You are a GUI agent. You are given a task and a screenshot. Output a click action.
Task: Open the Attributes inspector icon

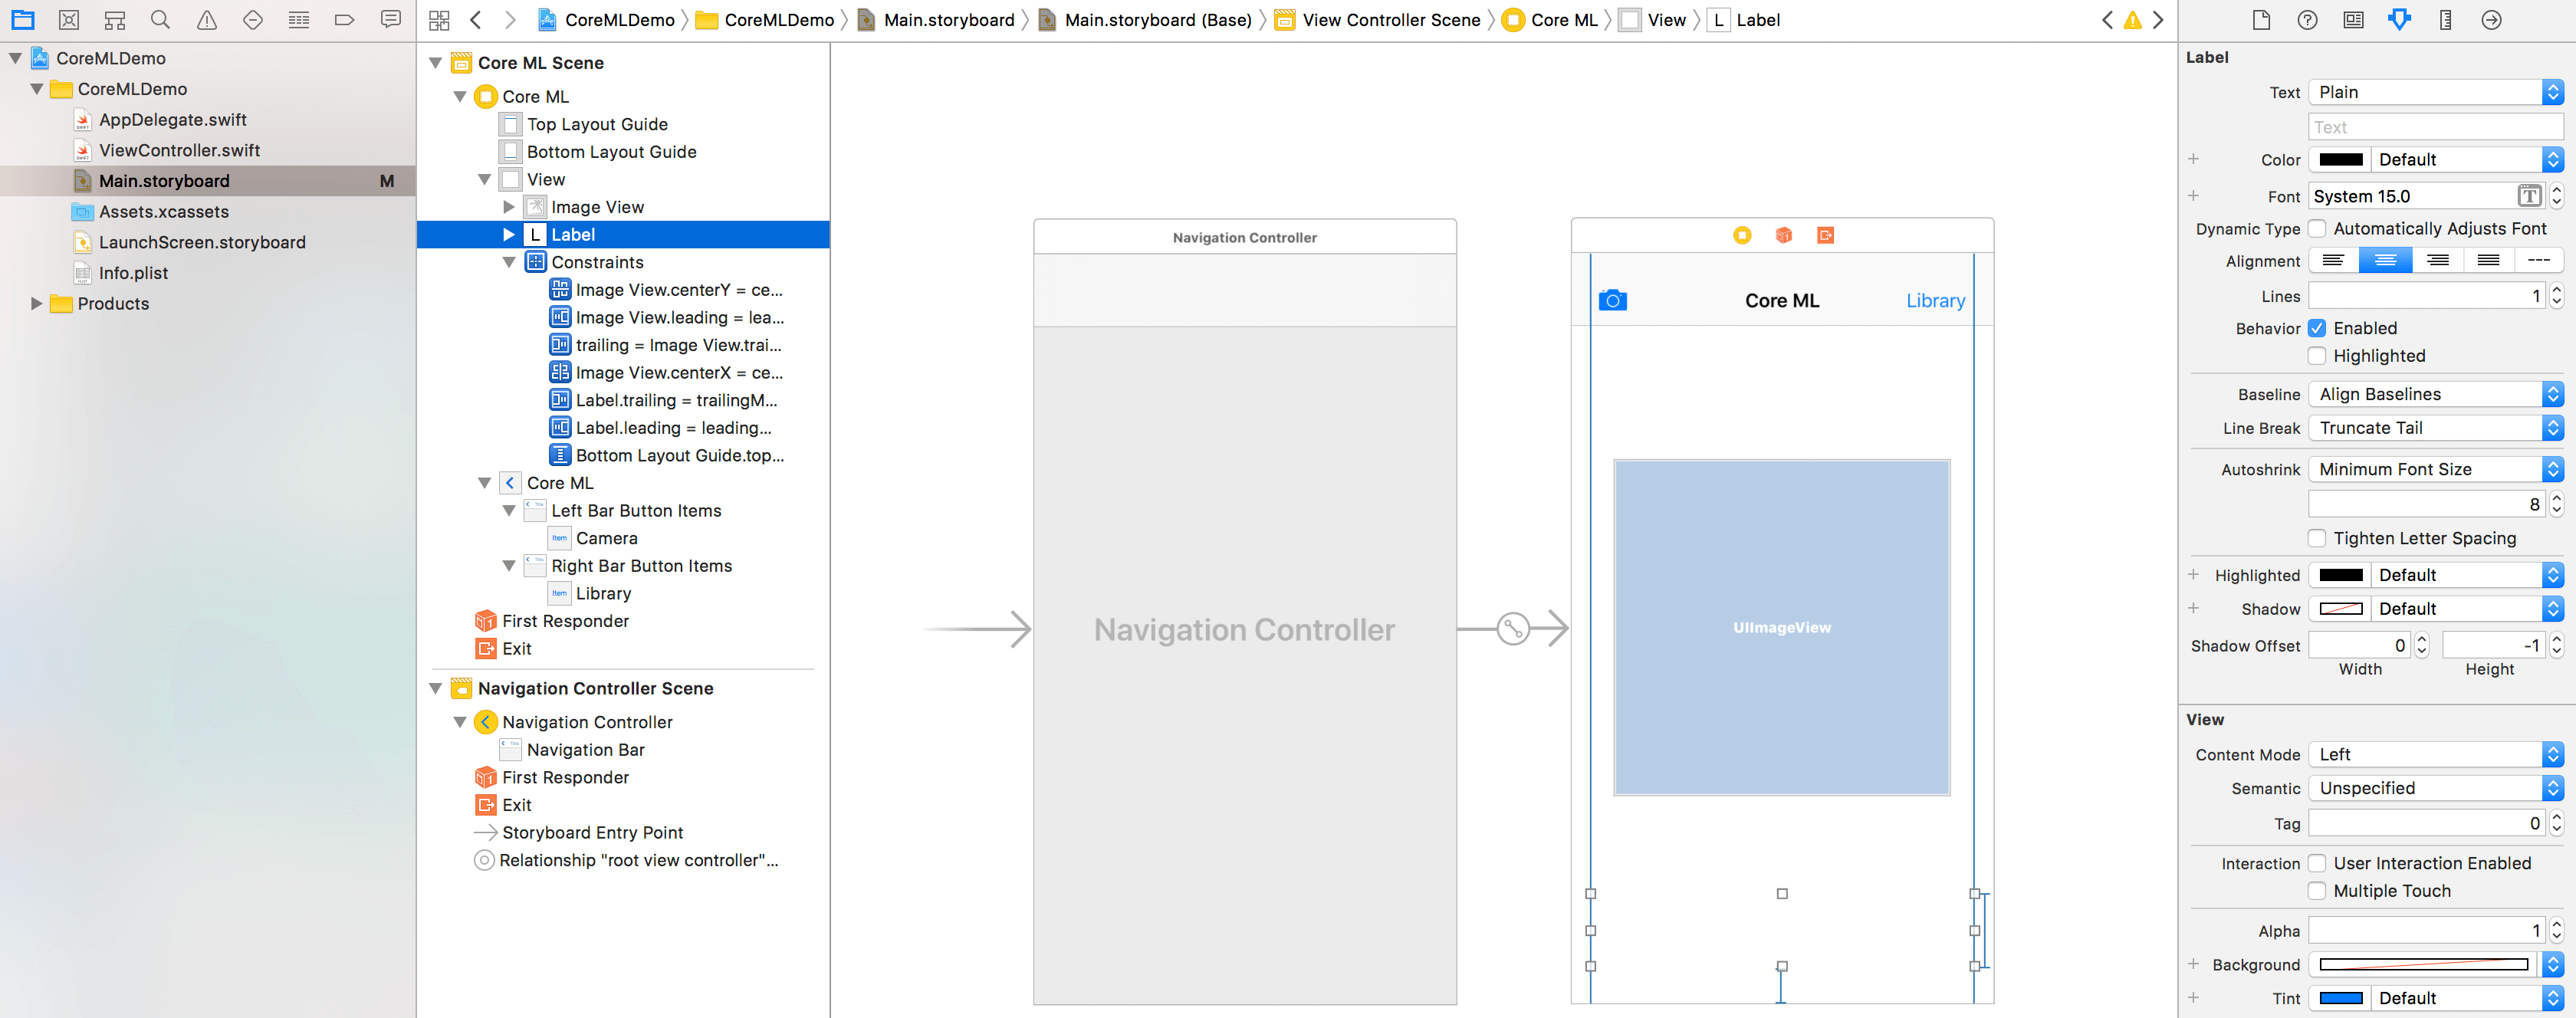(2398, 19)
